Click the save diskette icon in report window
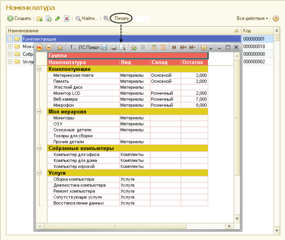The height and width of the screenshot is (240, 285). [104, 47]
